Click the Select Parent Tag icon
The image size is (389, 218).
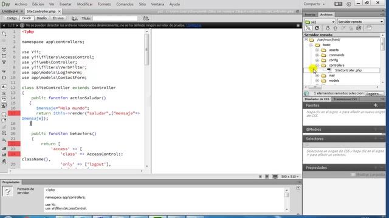4,71
